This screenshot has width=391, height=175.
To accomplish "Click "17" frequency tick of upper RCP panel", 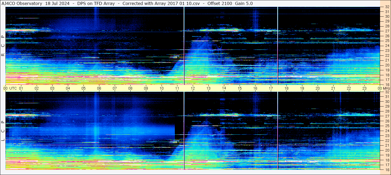I will [387, 79].
